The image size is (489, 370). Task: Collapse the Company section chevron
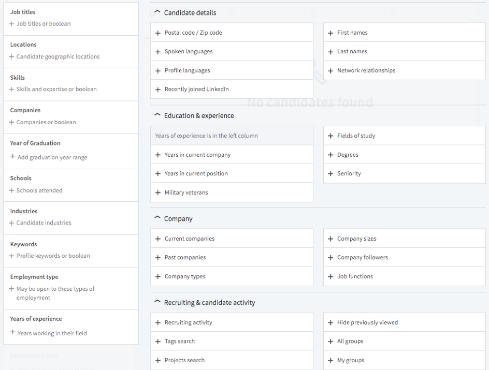157,218
